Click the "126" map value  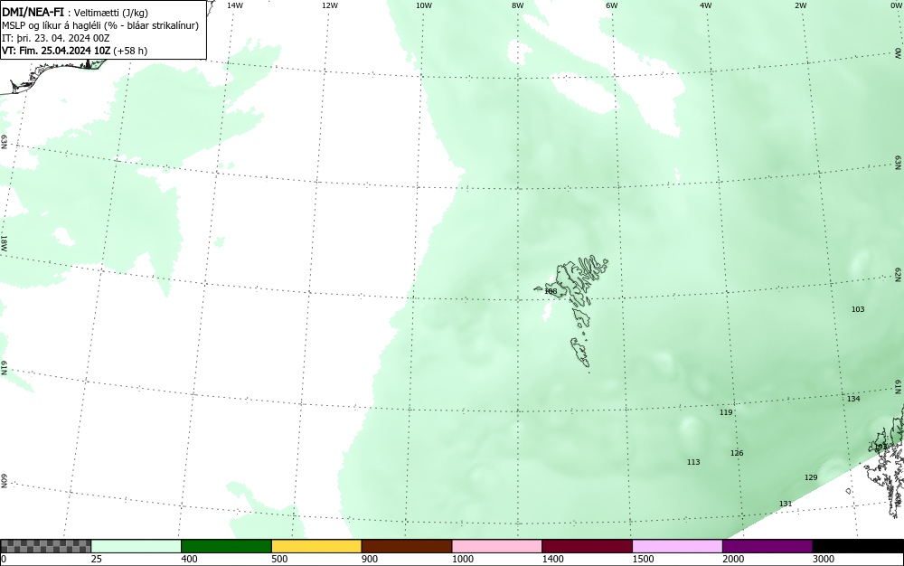pyautogui.click(x=737, y=453)
